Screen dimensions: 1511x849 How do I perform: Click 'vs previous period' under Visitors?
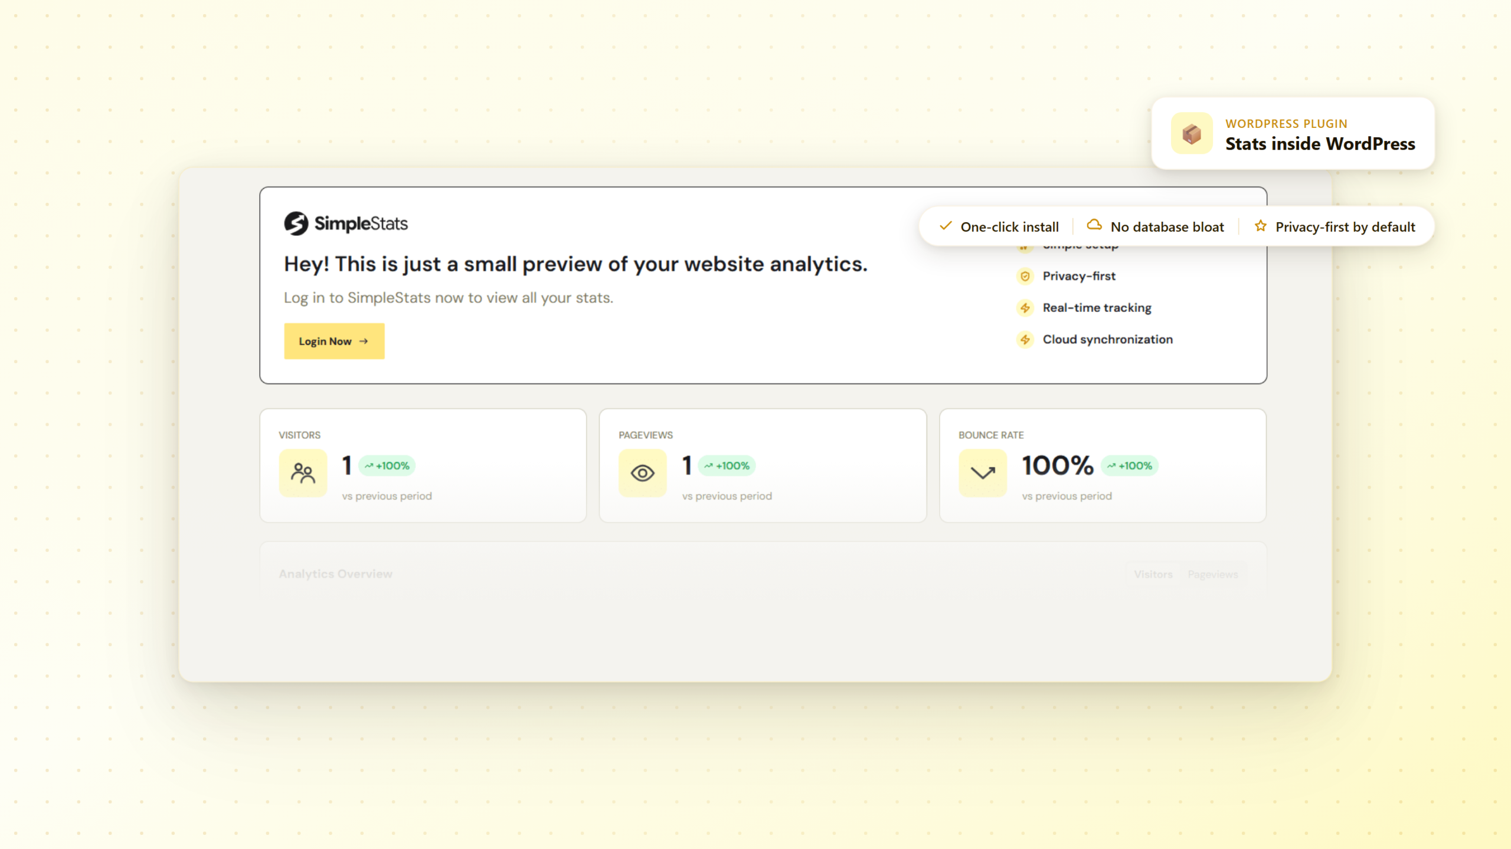point(387,496)
